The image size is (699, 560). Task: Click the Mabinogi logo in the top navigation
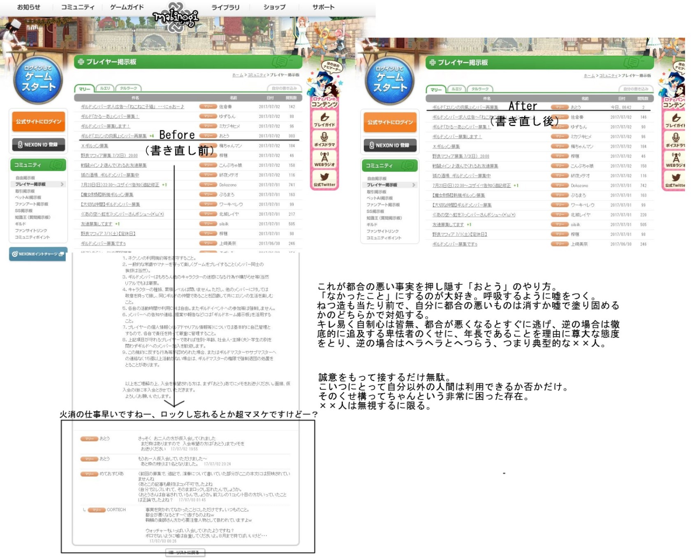tap(176, 16)
